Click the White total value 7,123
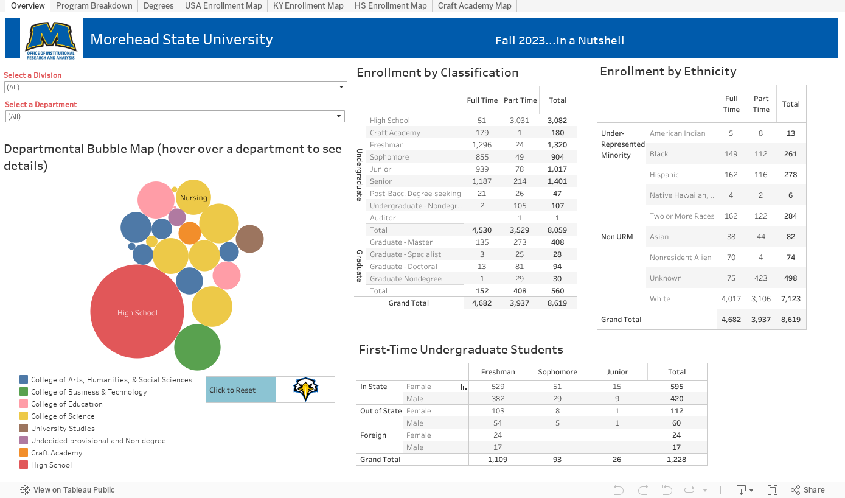 791,299
